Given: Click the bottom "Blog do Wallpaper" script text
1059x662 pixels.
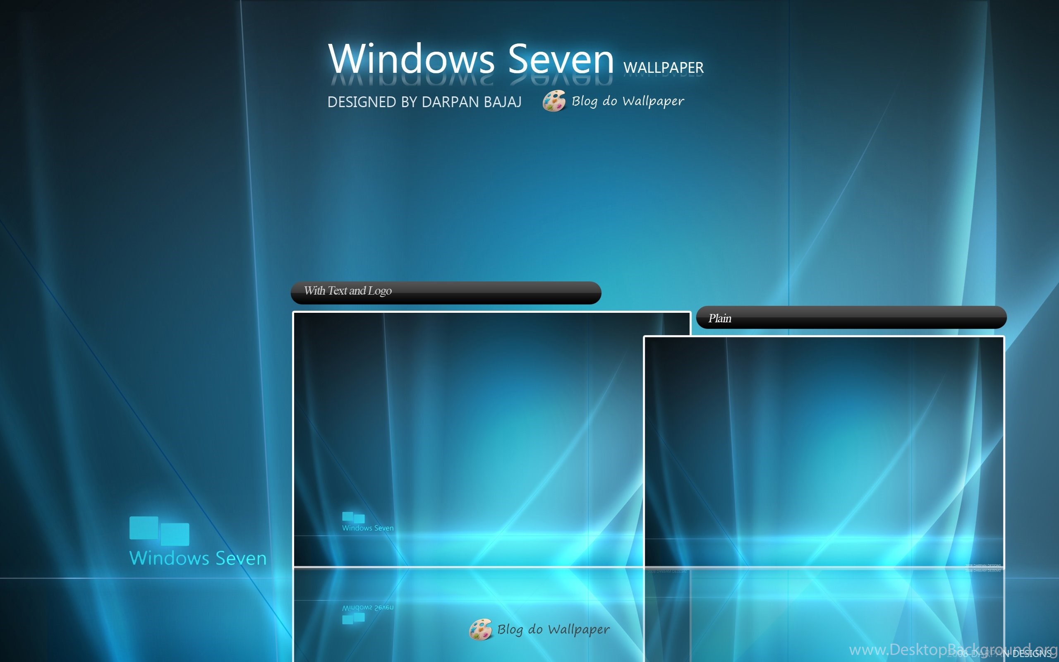Looking at the screenshot, I should click(553, 630).
